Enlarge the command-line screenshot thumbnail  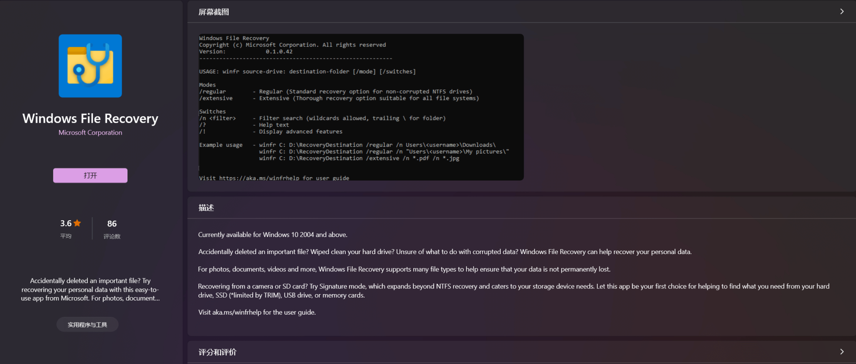[361, 107]
